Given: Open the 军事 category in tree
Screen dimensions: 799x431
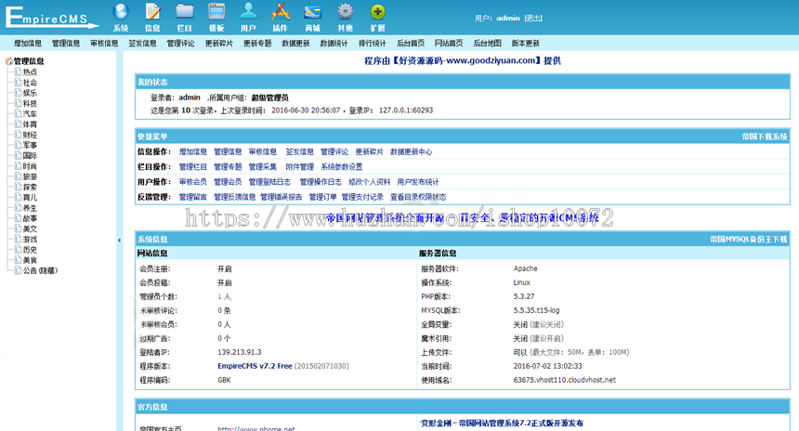Looking at the screenshot, I should [x=30, y=145].
